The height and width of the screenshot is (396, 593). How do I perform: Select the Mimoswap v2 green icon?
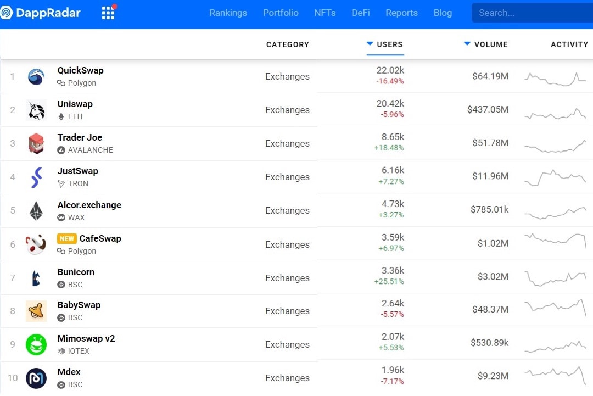coord(36,344)
